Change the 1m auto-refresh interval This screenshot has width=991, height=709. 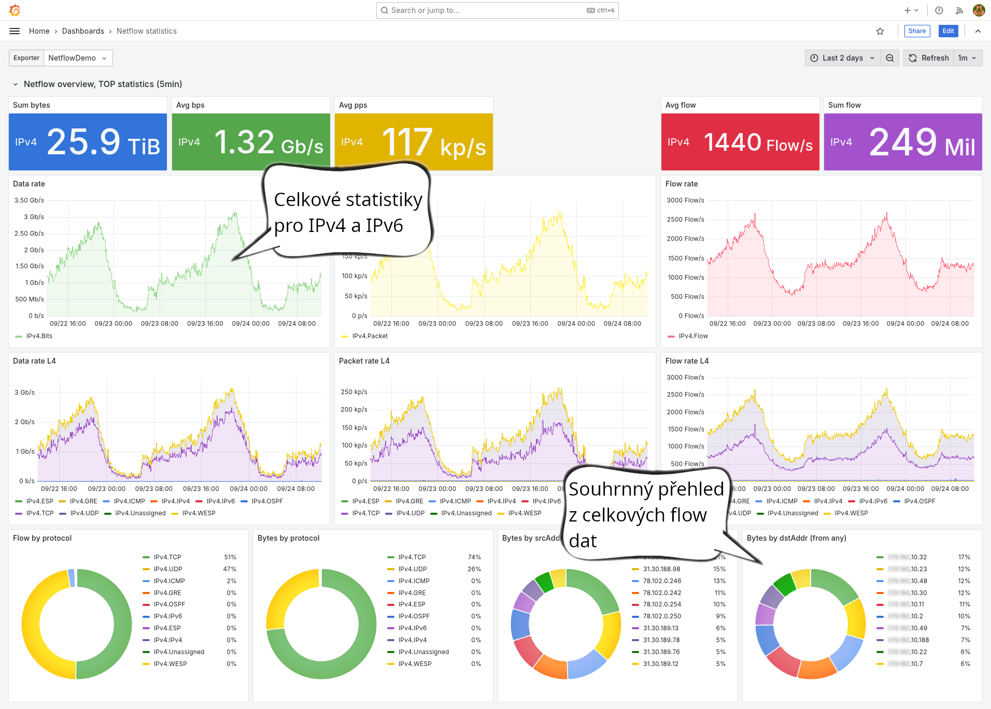coord(967,58)
